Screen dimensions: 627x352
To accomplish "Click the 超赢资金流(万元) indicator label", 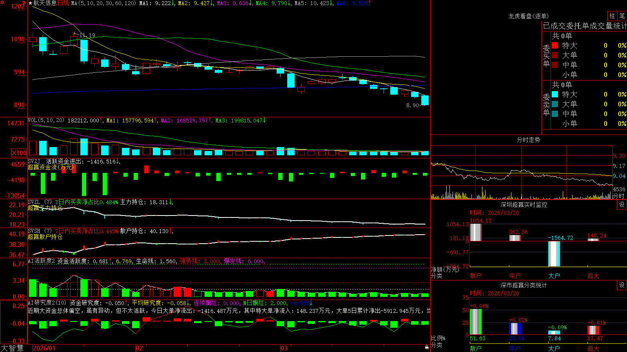I will click(x=51, y=167).
